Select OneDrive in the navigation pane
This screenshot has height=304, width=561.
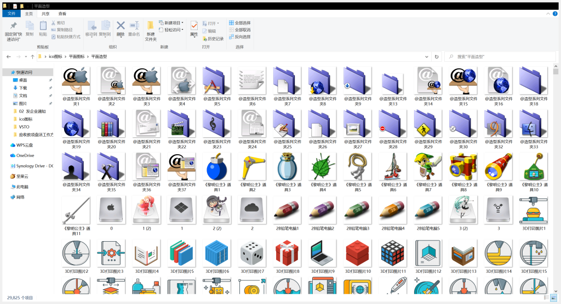tap(25, 155)
